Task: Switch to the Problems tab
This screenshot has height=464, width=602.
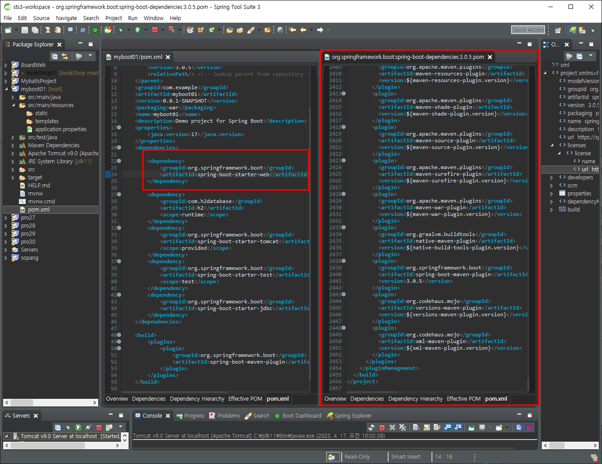Action: point(225,415)
